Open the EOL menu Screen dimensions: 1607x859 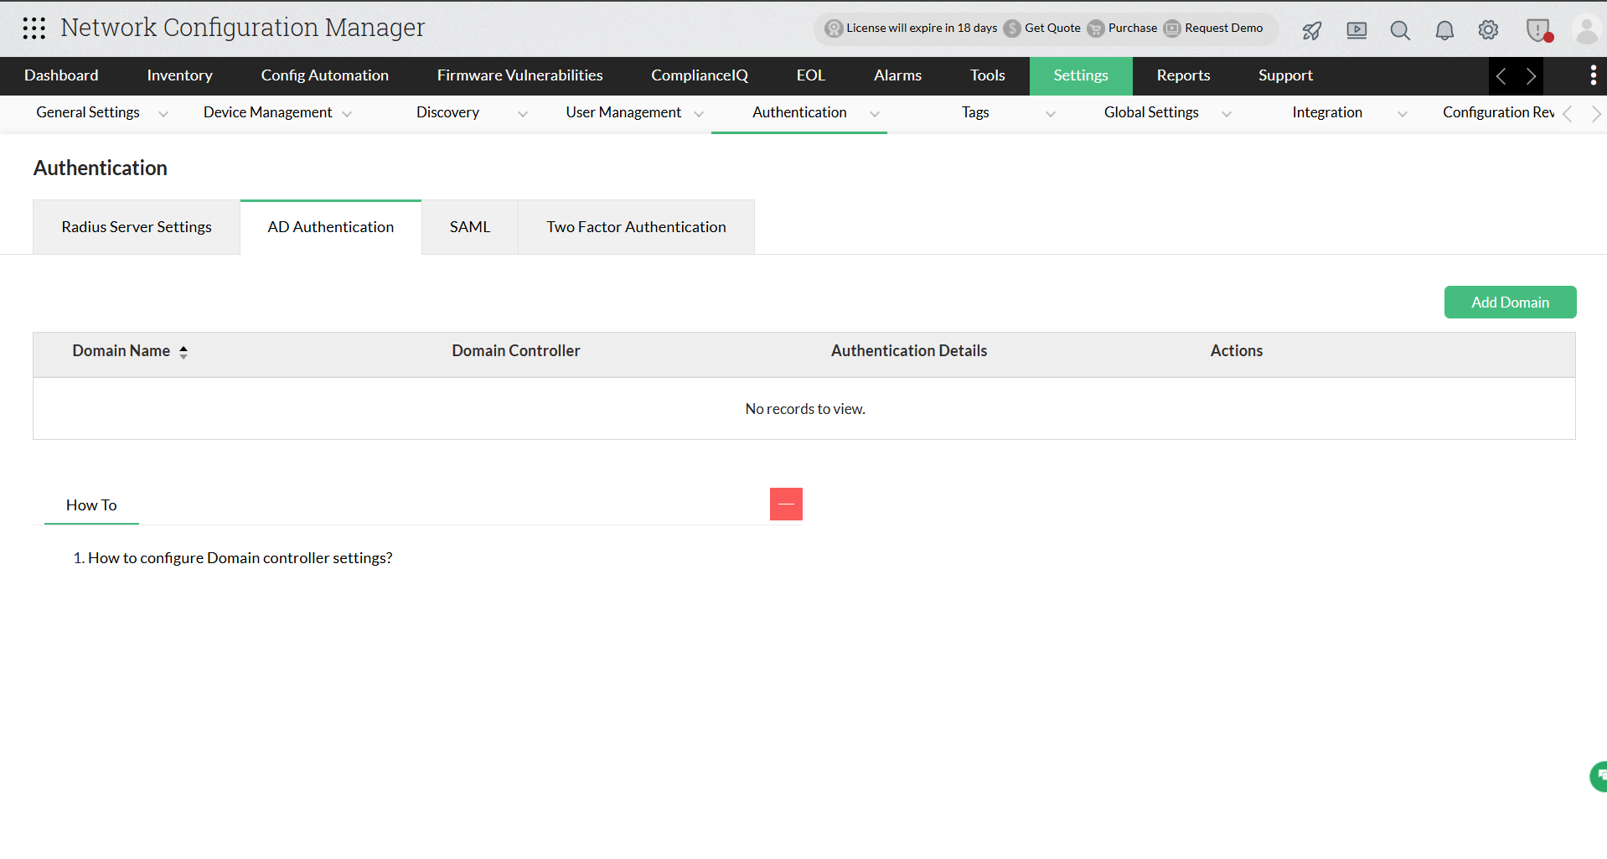tap(811, 75)
